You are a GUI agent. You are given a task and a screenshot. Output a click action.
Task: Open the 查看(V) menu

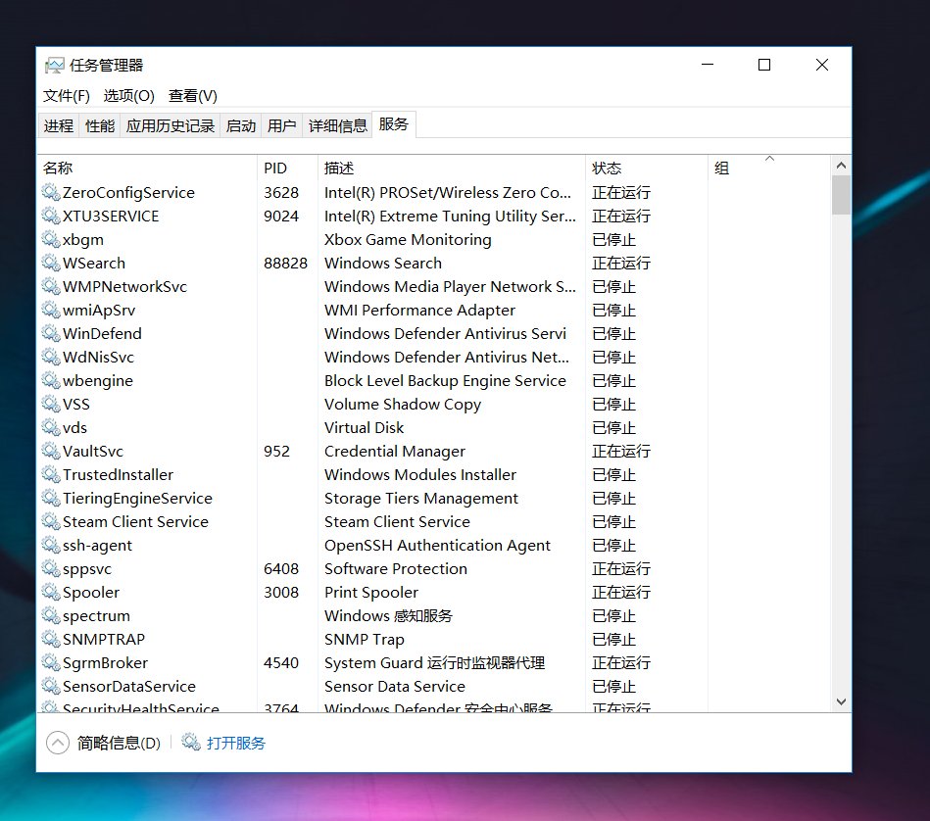(x=193, y=95)
